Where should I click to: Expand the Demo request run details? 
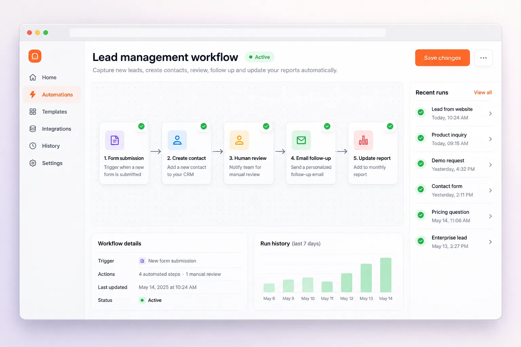pyautogui.click(x=490, y=165)
